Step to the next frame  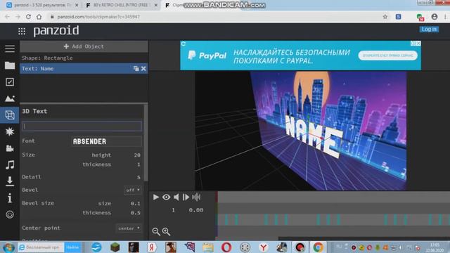coord(186,197)
